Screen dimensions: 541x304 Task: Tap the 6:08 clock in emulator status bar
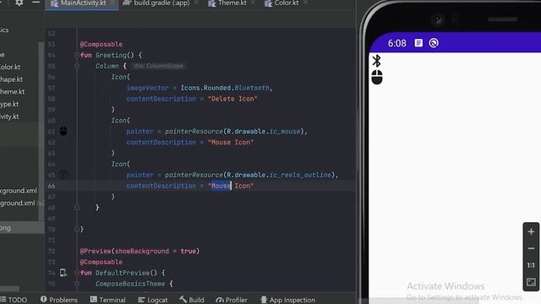[396, 43]
